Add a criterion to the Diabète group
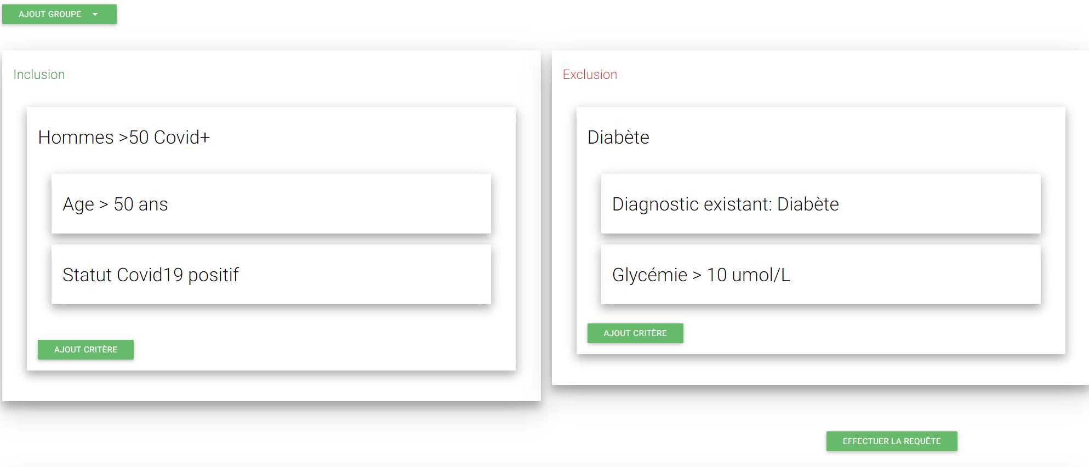This screenshot has width=1089, height=467. (635, 333)
